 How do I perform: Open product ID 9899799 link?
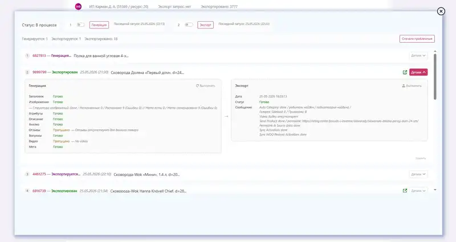tap(39, 72)
